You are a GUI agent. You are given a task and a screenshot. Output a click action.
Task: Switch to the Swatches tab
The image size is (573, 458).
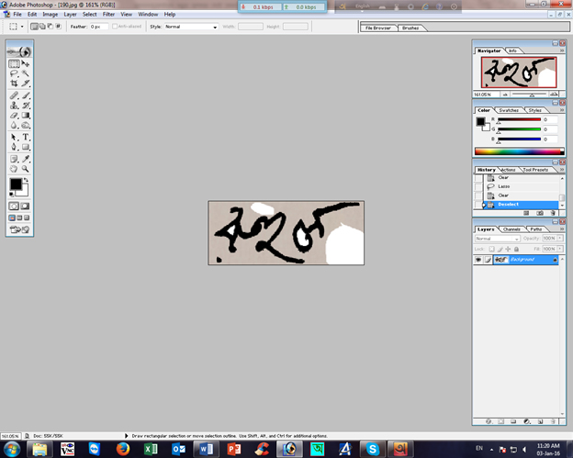[x=509, y=110]
